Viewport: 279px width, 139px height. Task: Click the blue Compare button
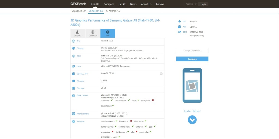192,59
